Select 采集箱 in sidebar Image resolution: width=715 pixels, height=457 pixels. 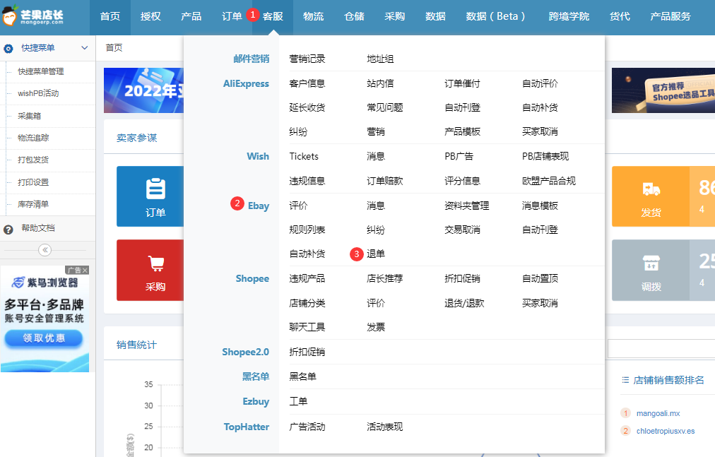pyautogui.click(x=29, y=116)
